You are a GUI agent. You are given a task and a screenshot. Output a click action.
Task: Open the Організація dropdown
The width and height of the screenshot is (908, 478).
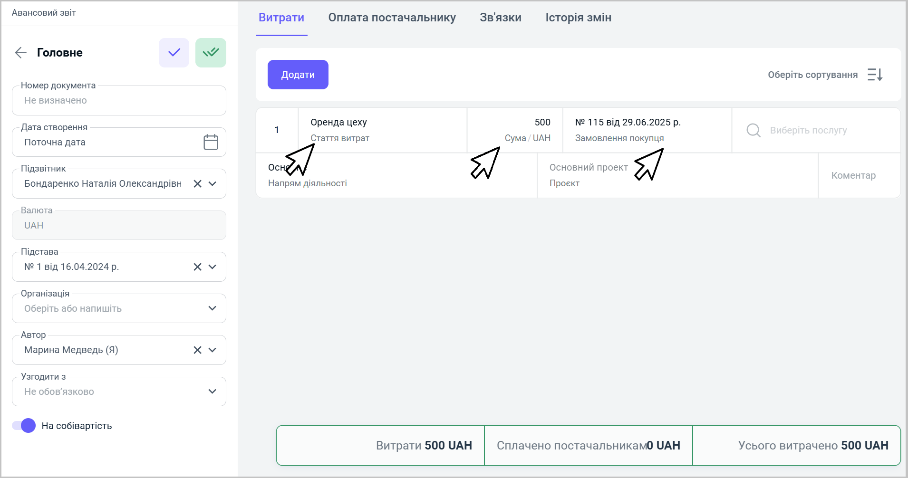213,308
